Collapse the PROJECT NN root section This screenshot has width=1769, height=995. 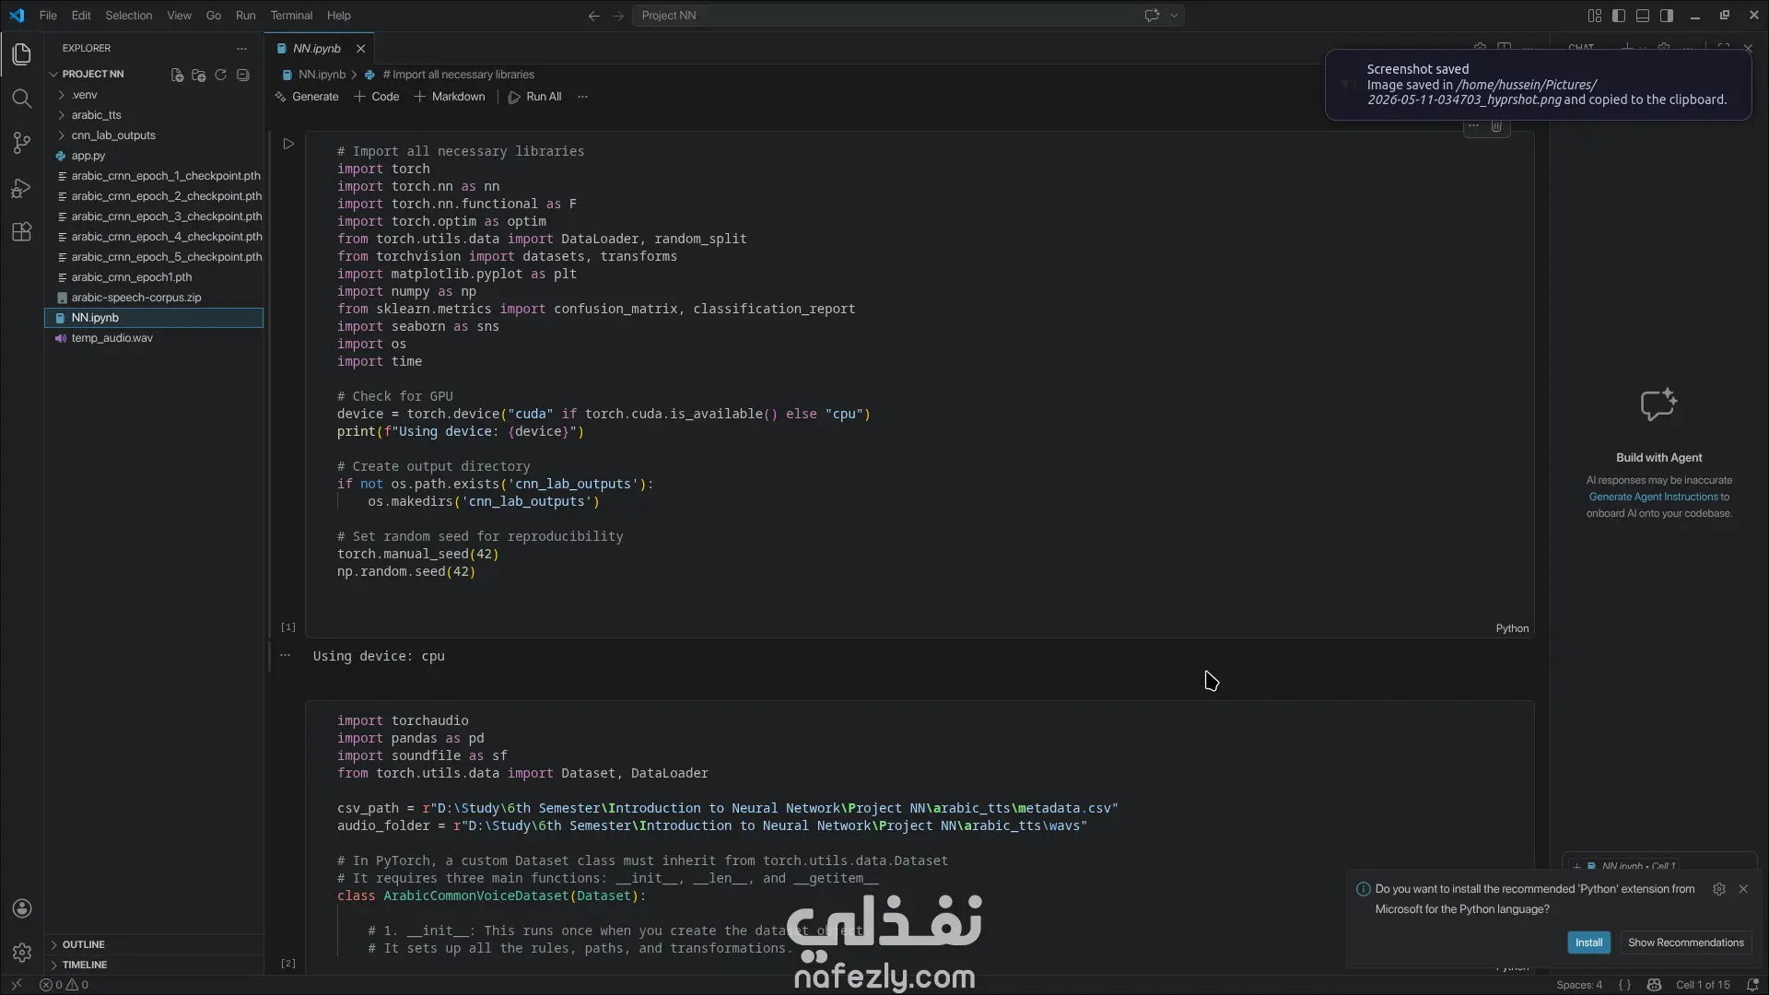pos(92,75)
